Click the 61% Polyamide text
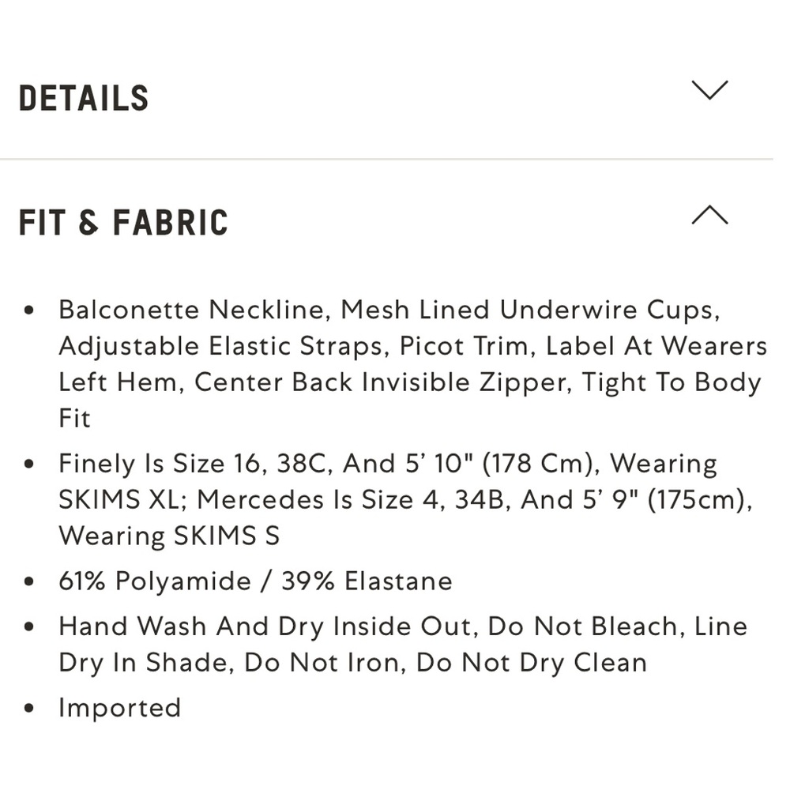 (x=154, y=581)
